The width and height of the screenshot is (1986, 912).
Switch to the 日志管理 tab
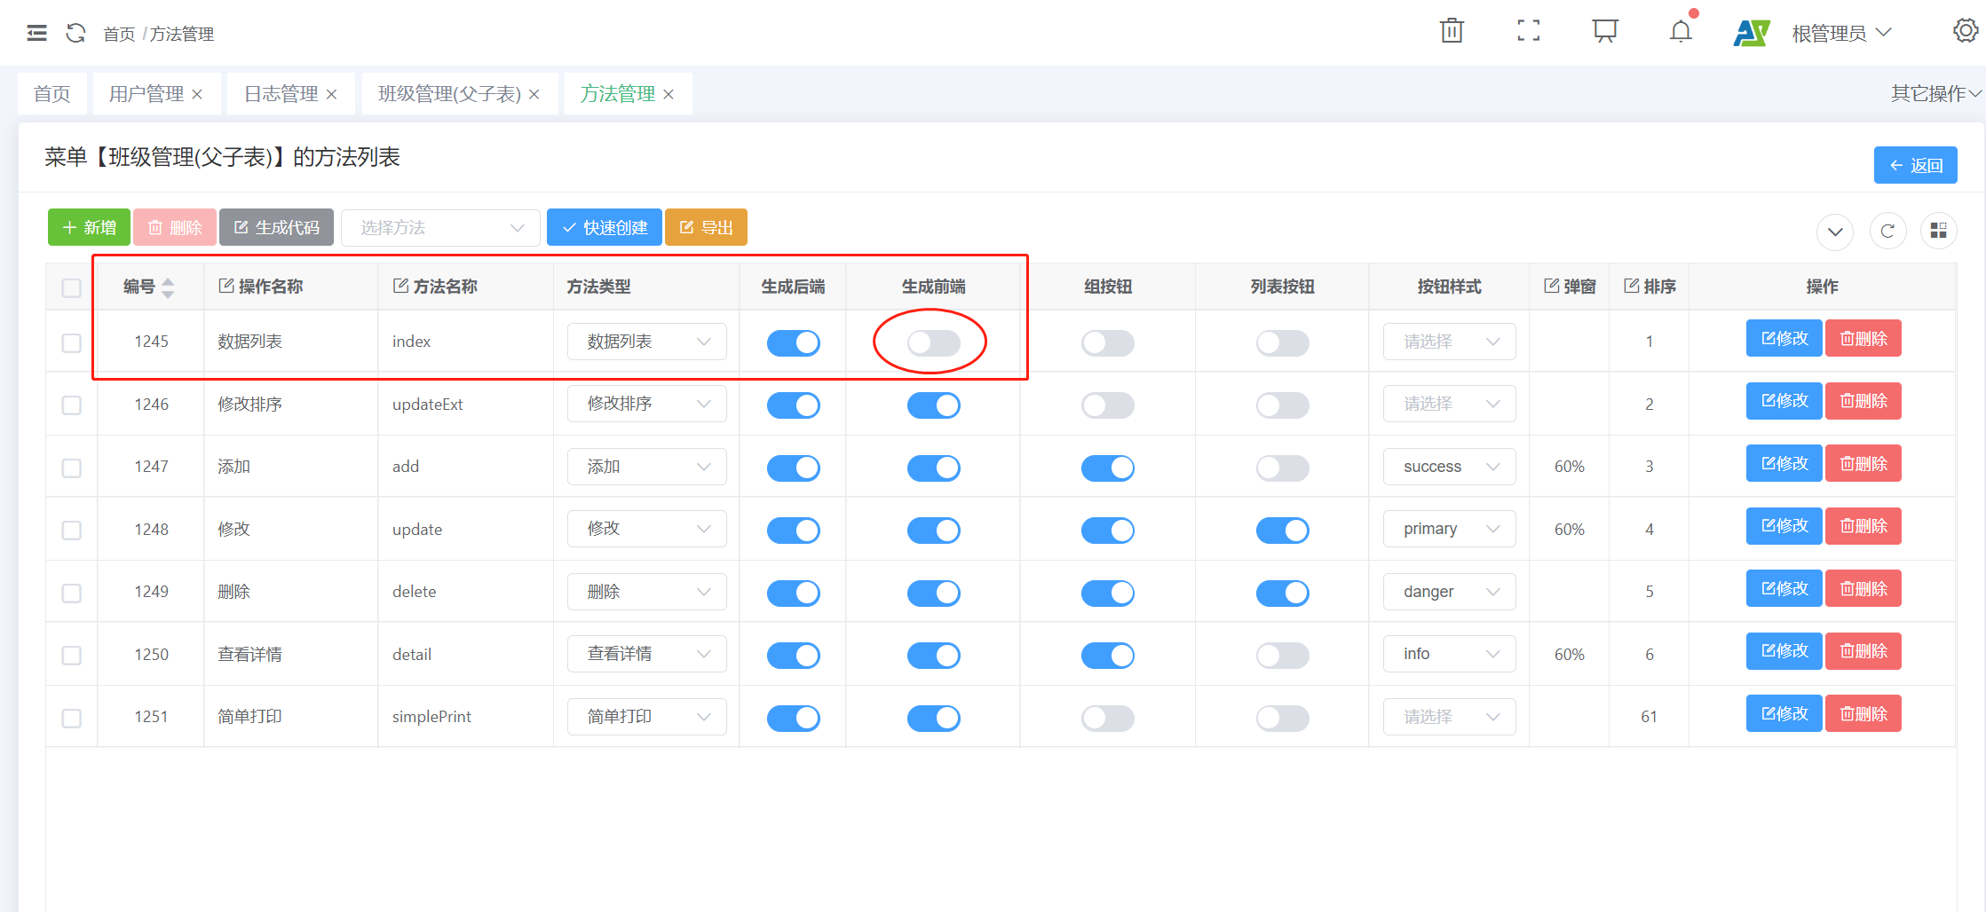click(x=281, y=94)
